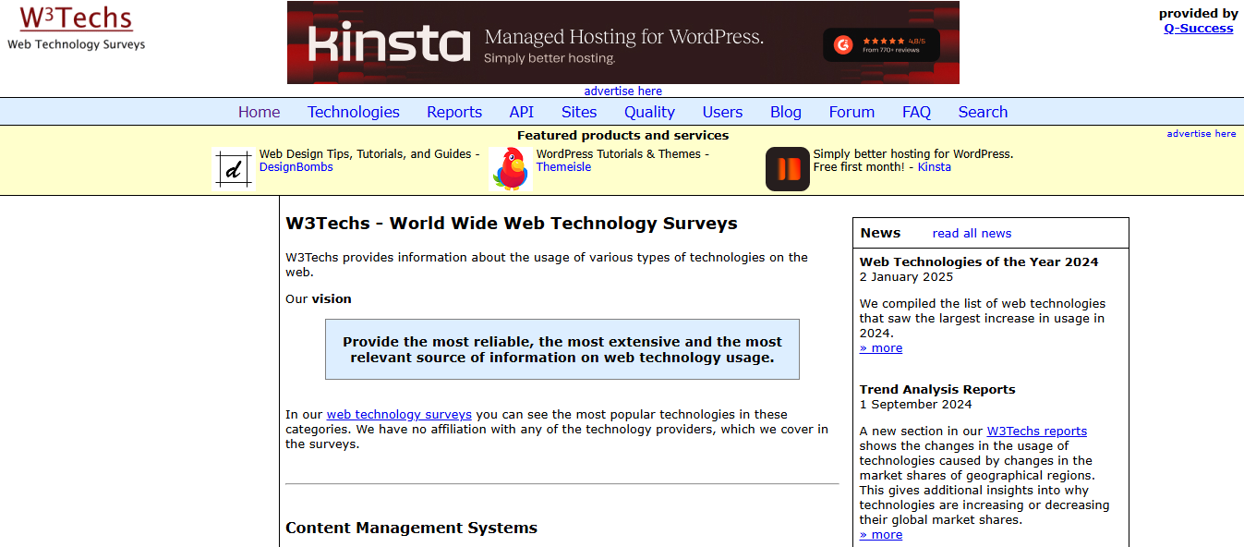Click the DesignBombs 'd' icon
The width and height of the screenshot is (1244, 547).
[234, 169]
